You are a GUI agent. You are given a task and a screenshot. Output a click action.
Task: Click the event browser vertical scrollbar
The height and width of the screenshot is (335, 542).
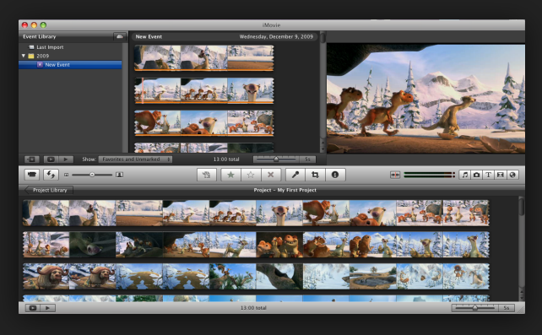[322, 92]
